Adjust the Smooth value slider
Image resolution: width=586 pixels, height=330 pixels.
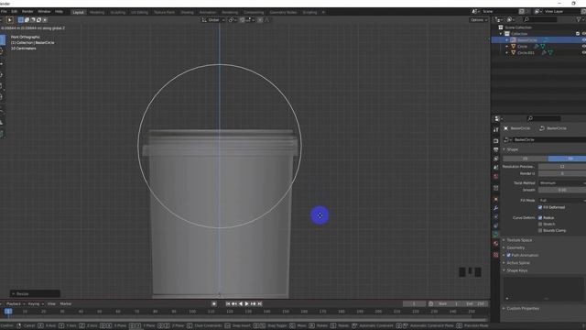pos(562,190)
